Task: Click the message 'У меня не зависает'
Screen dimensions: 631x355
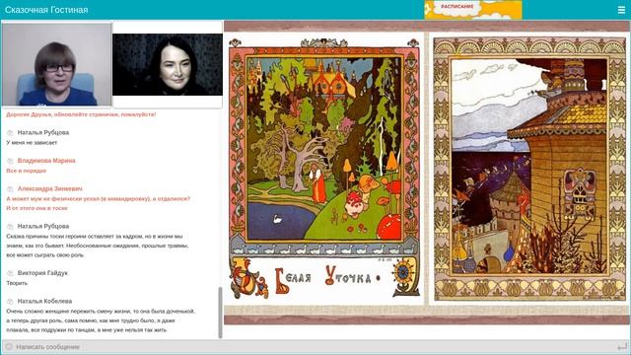Action: coord(32,142)
